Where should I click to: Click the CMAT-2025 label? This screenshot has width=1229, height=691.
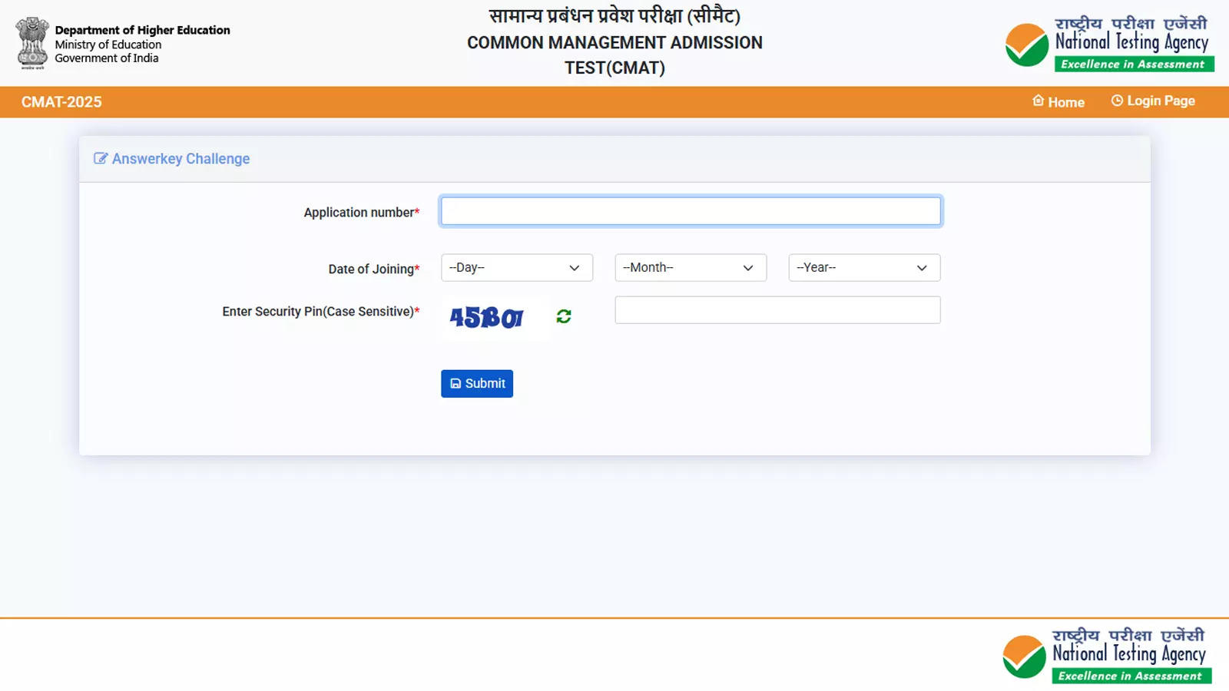(x=61, y=102)
